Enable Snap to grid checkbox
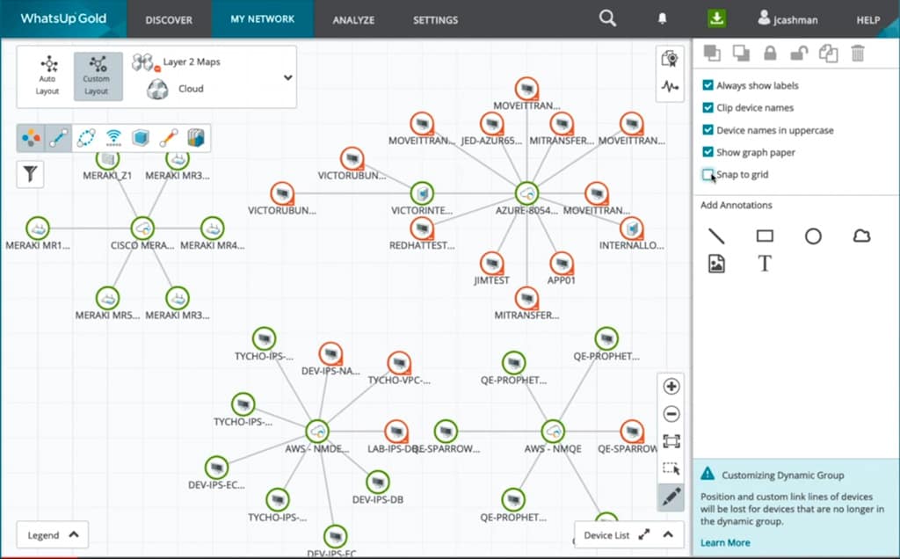The width and height of the screenshot is (900, 559). pos(708,175)
